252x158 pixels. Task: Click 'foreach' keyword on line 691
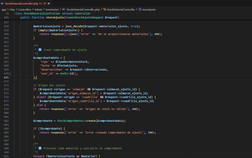tap(39, 156)
